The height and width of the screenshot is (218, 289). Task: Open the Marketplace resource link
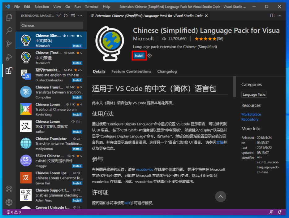pyautogui.click(x=251, y=114)
